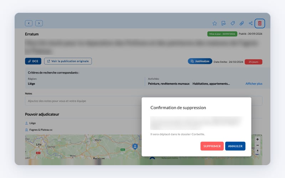The width and height of the screenshot is (285, 178).
Task: Go to the next publication with the right arrow
Action: (x=39, y=23)
